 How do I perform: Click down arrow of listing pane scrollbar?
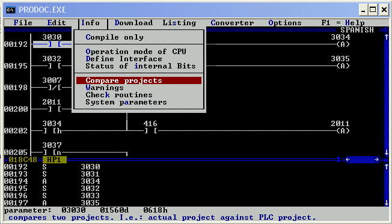pyautogui.click(x=387, y=202)
